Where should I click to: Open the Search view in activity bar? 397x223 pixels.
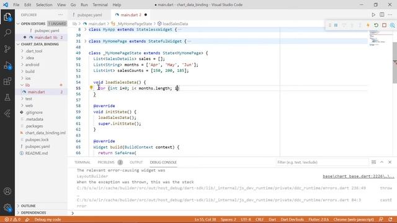[x=7, y=33]
